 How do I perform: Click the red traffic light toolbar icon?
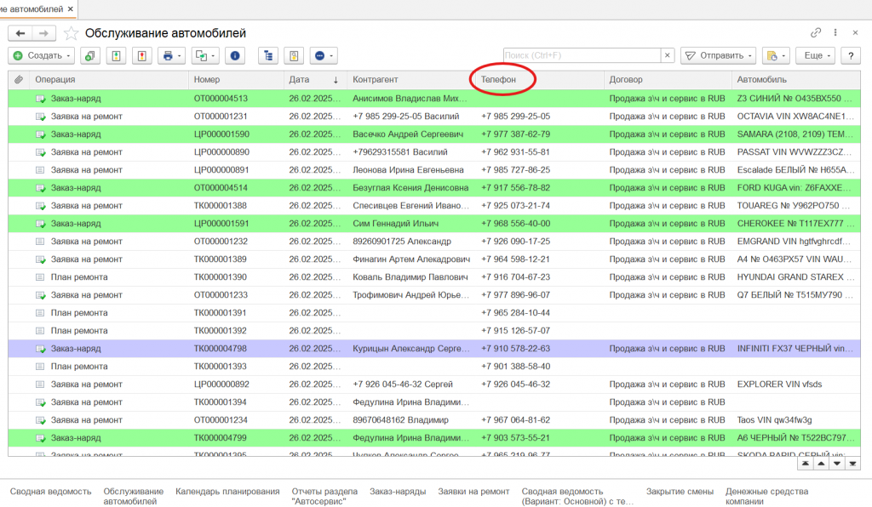[x=141, y=55]
